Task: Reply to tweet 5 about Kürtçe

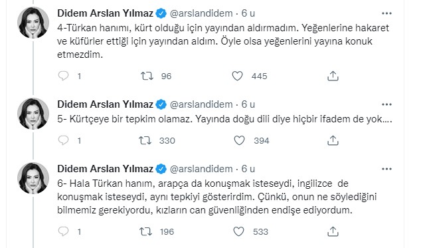Action: 63,140
